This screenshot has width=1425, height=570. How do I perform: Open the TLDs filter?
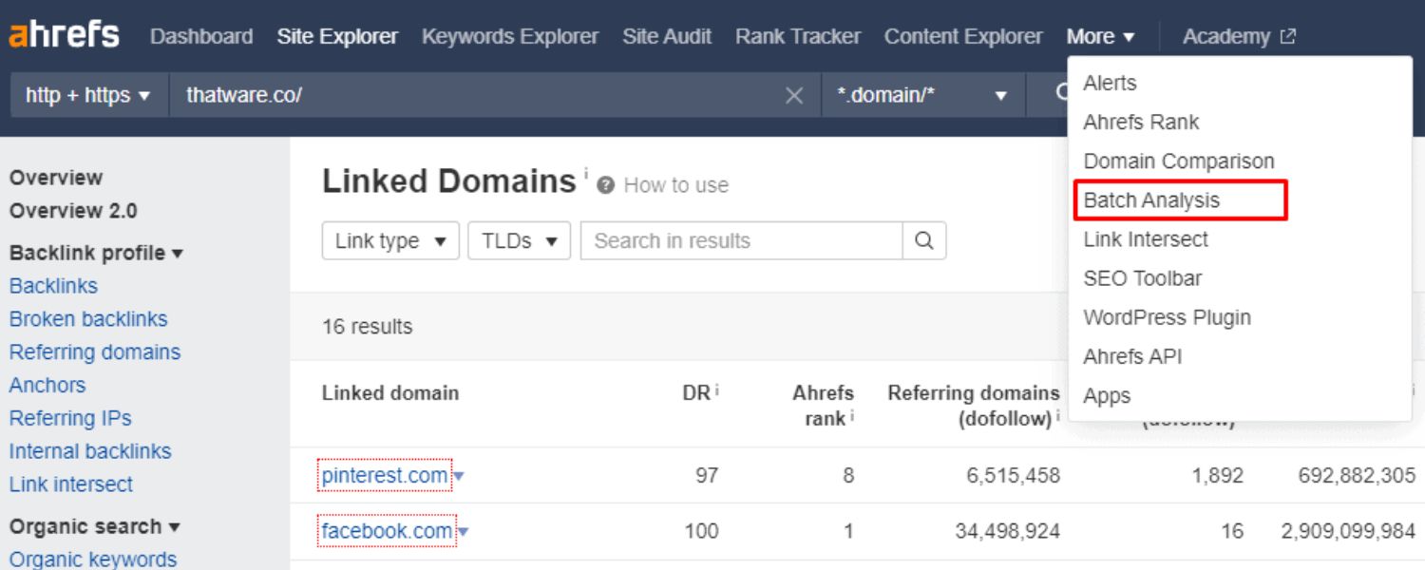(x=519, y=240)
